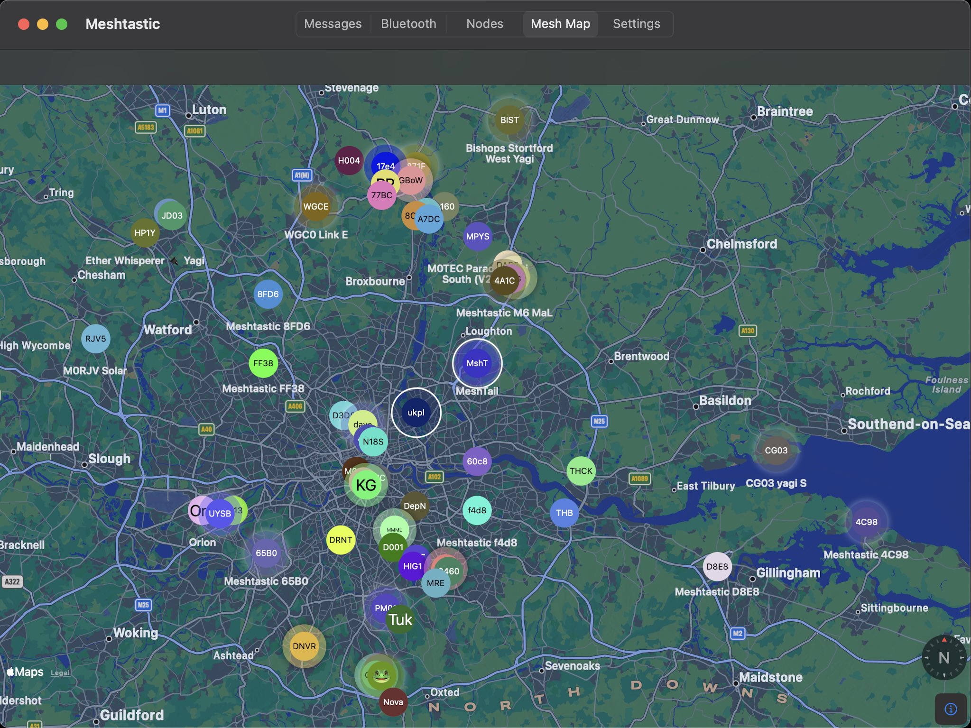Open the Apple Maps Legal link

[60, 673]
